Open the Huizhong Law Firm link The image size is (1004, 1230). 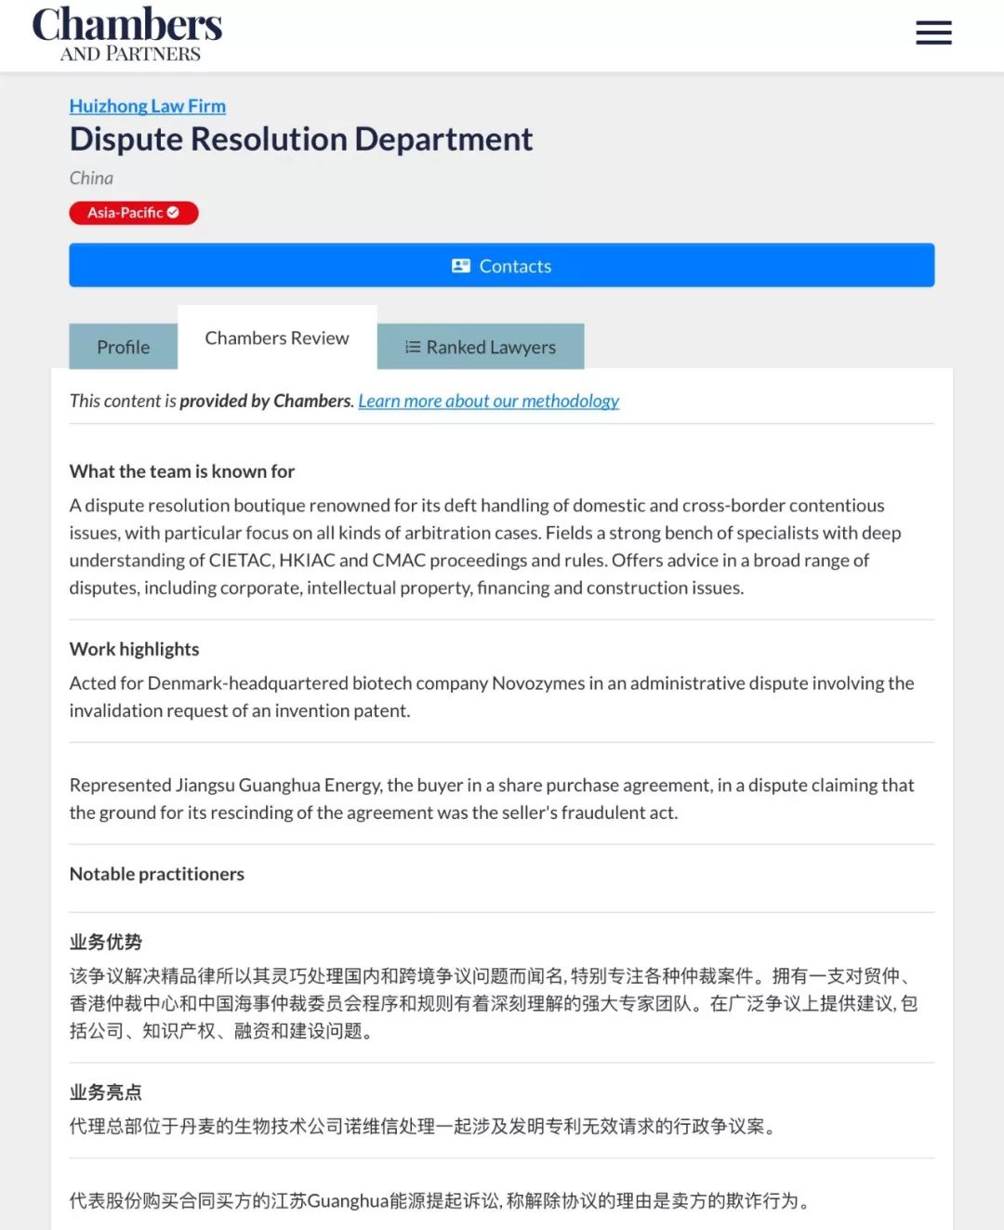[148, 106]
